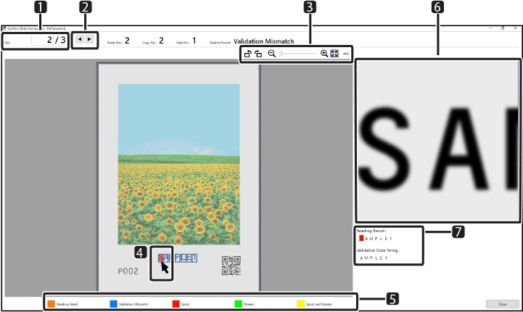Viewport: 523px width, 312px height.
Task: Click the QR code on the preview
Action: (x=231, y=266)
